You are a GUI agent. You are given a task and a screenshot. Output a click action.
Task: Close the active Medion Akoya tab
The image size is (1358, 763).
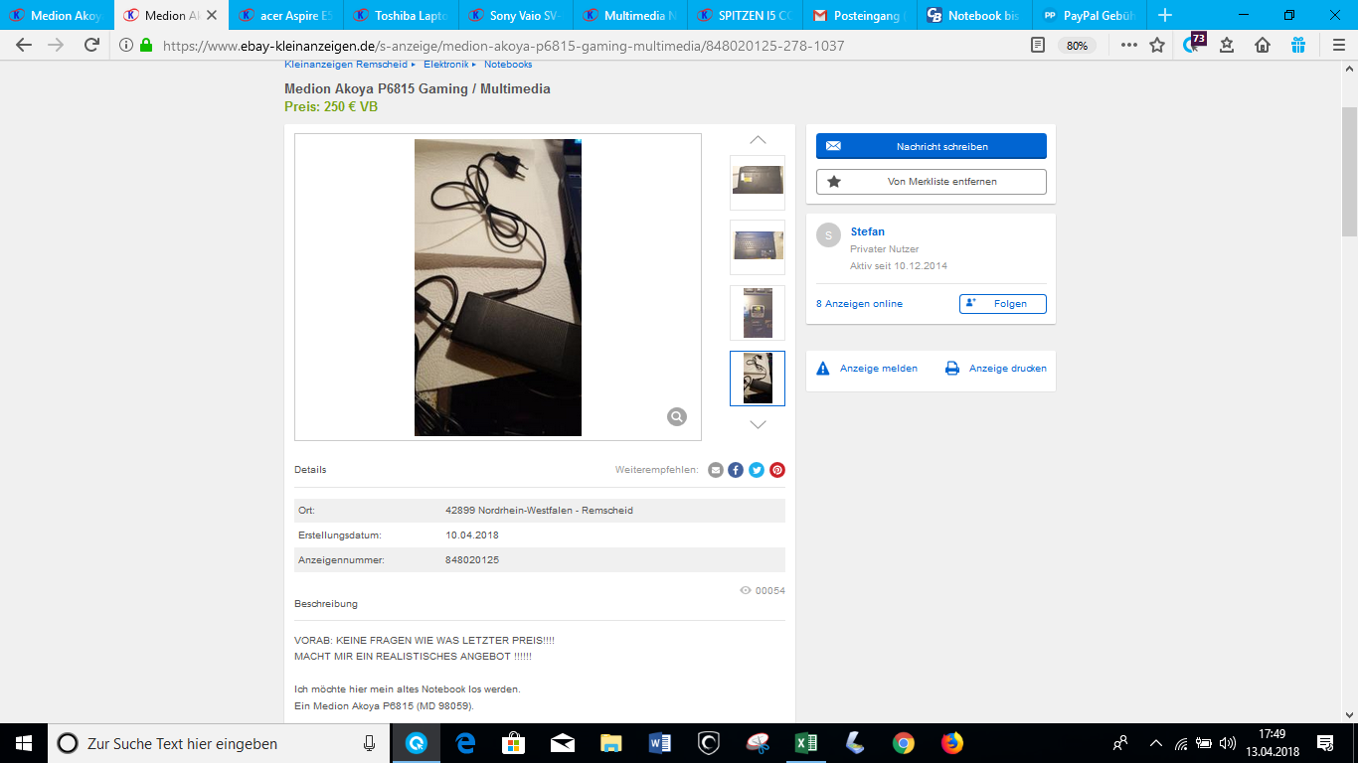212,15
